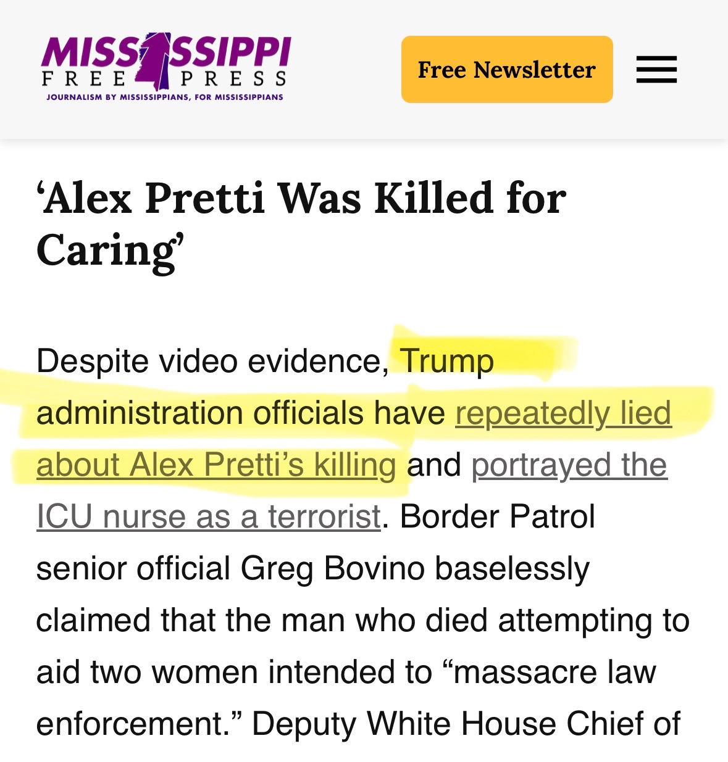Viewport: 728px width, 762px height.
Task: Subscribe via the Free Newsletter button
Action: [x=507, y=69]
